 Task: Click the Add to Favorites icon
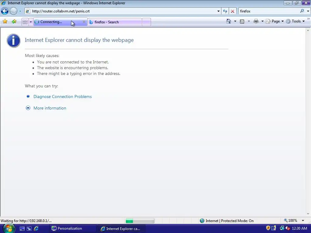pyautogui.click(x=14, y=22)
